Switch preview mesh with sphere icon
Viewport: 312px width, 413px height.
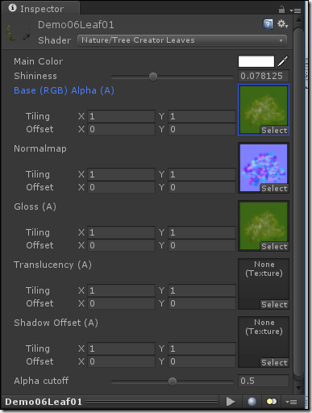(252, 402)
